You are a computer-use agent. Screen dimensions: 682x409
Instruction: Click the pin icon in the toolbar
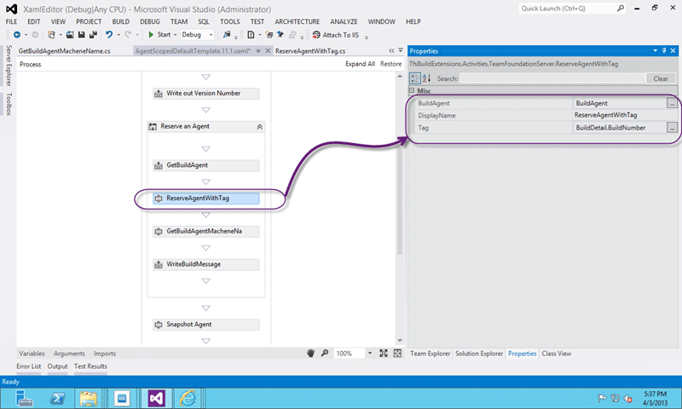point(280,35)
